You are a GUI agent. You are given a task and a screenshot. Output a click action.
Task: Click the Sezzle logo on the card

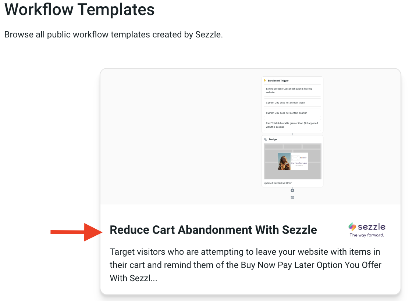pos(367,227)
